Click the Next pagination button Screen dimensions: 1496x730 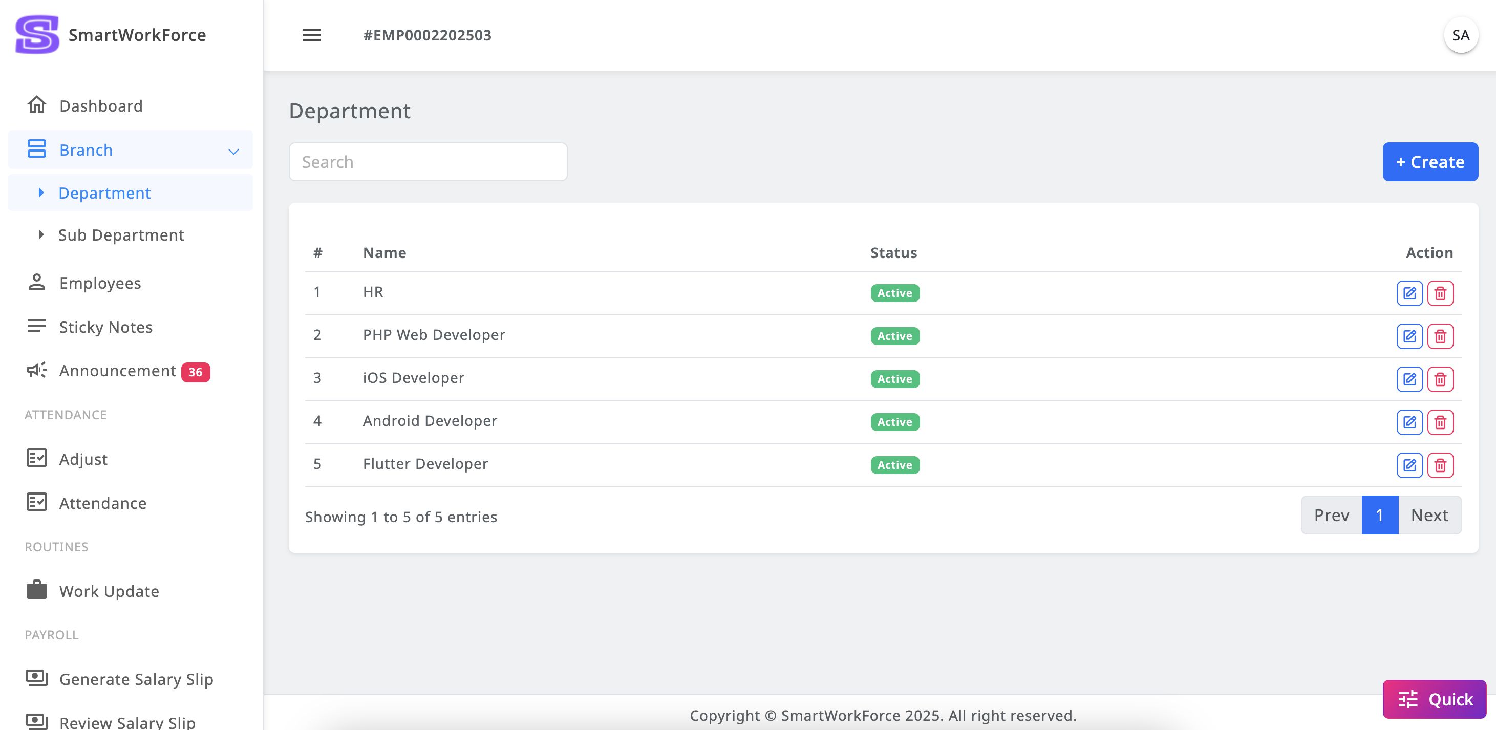point(1429,514)
